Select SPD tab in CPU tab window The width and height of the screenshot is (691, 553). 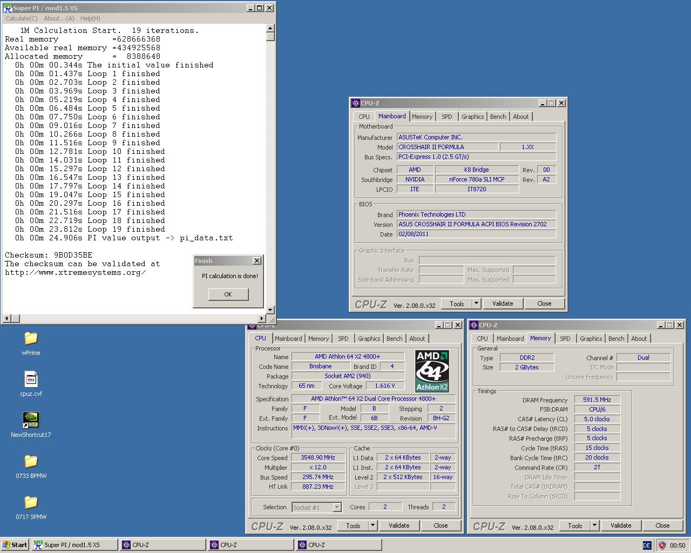343,339
